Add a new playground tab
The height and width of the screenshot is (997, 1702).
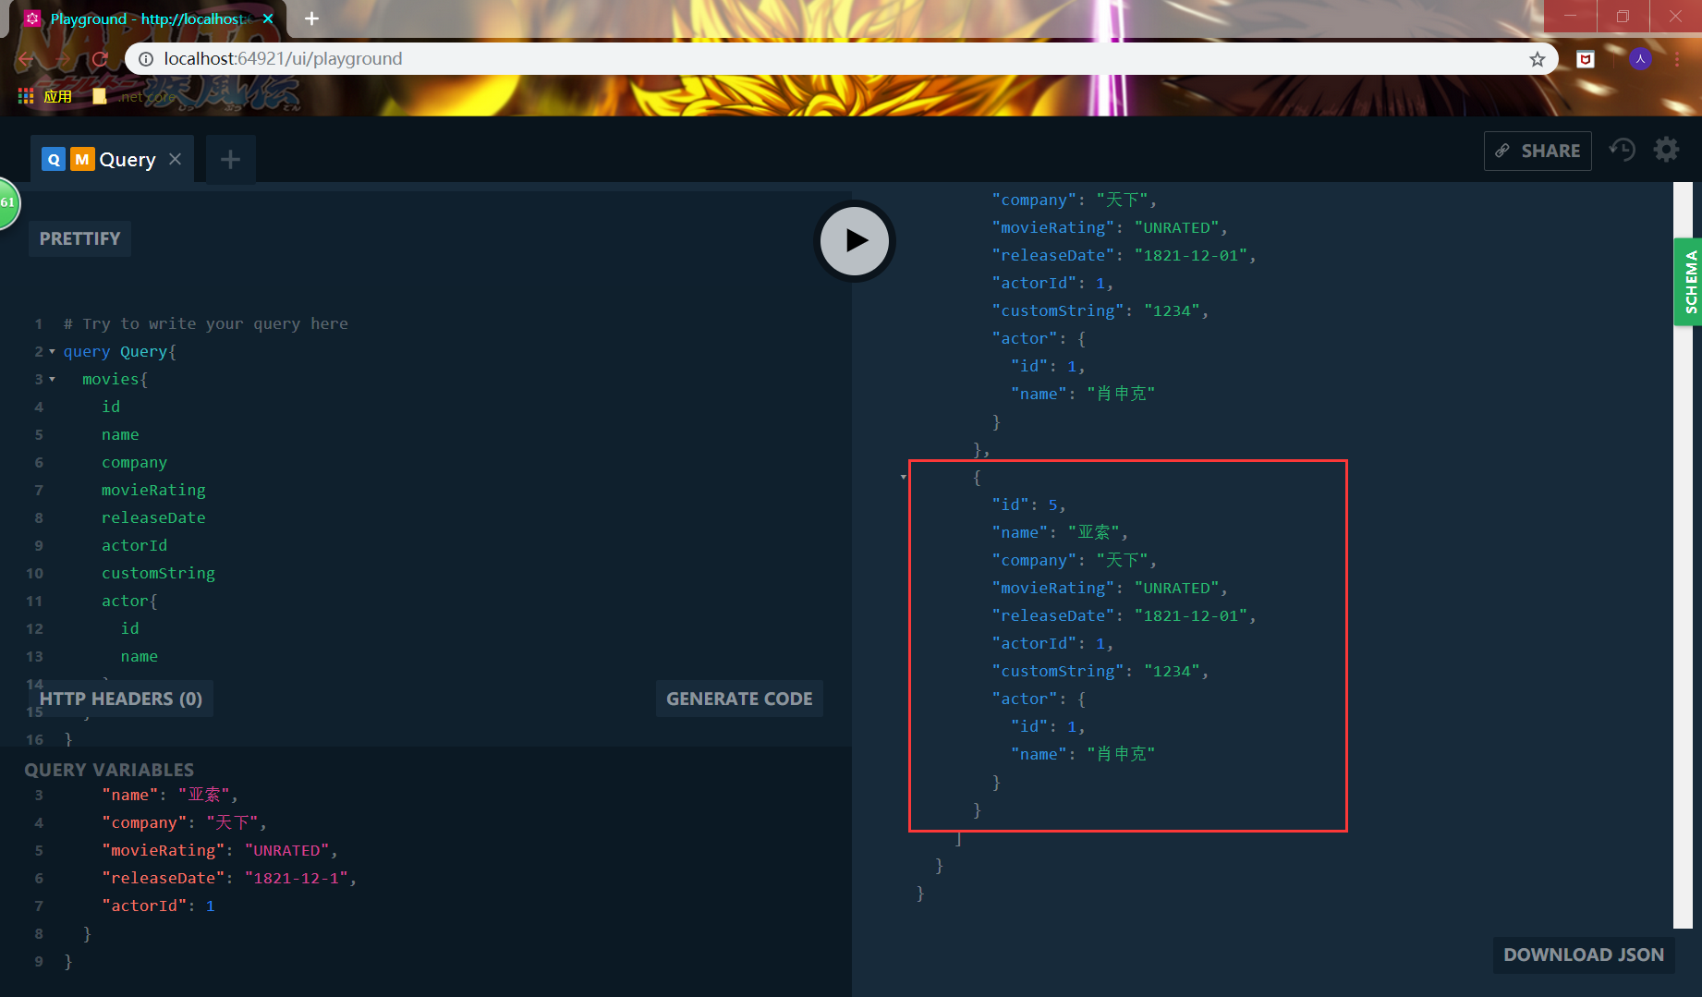(230, 160)
